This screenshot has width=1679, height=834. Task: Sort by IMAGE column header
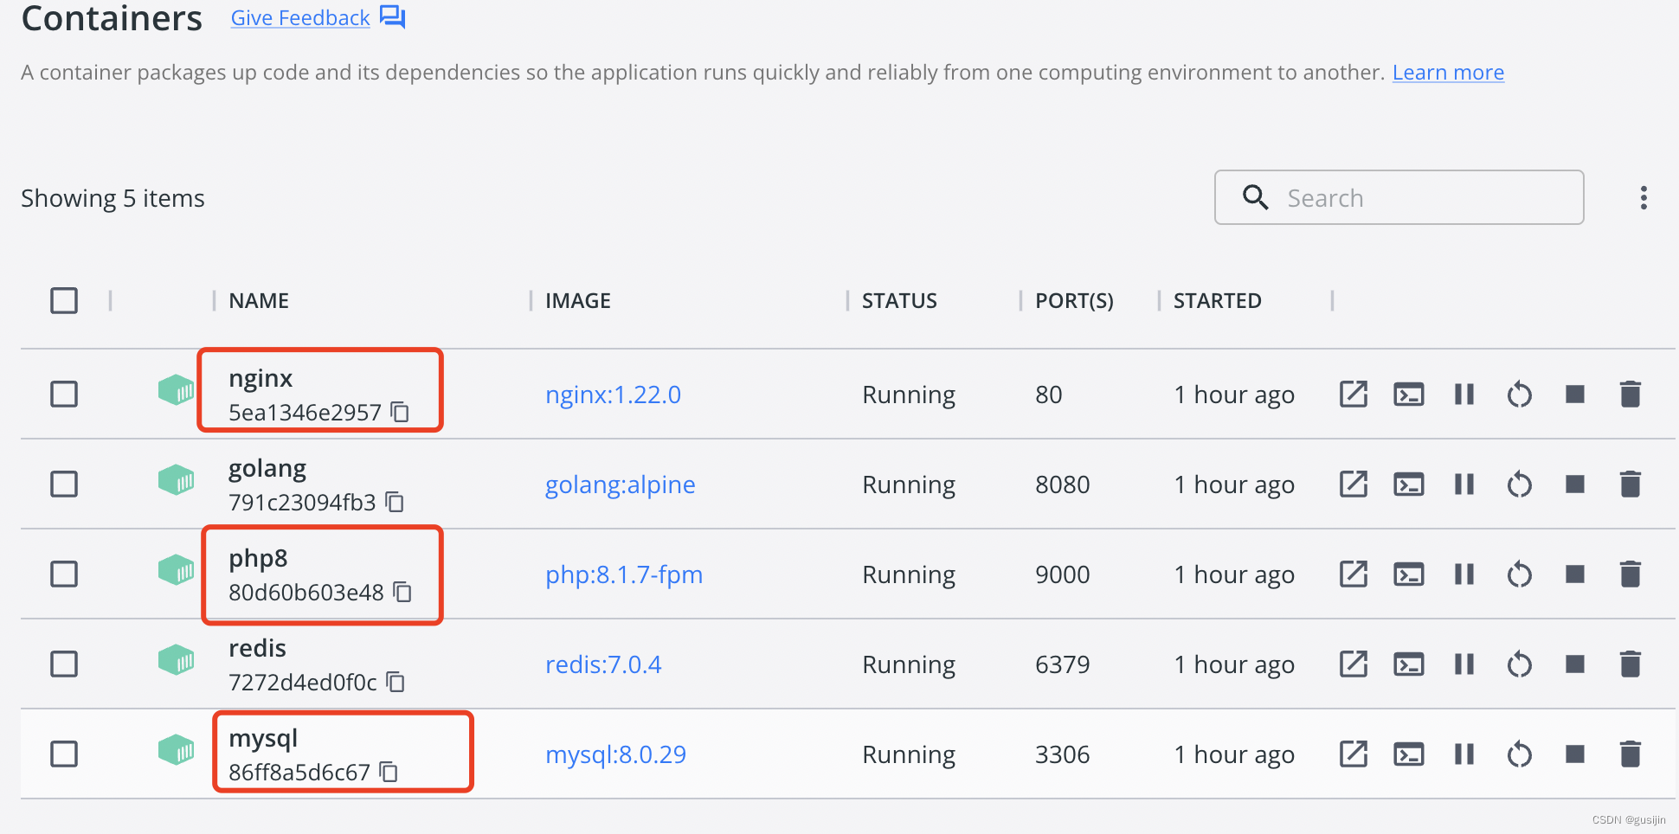tap(578, 301)
